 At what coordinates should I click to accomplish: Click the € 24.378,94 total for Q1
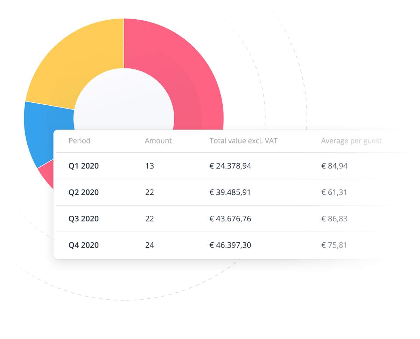(230, 166)
